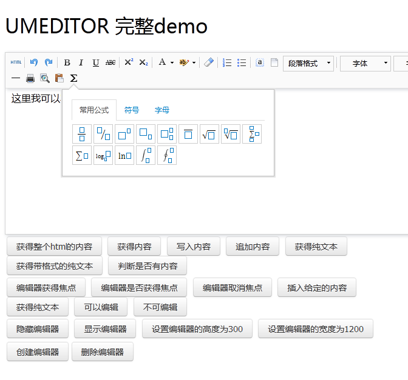Insert a stacked fraction formula
Screen dimensions: 408x380
[x=82, y=134]
